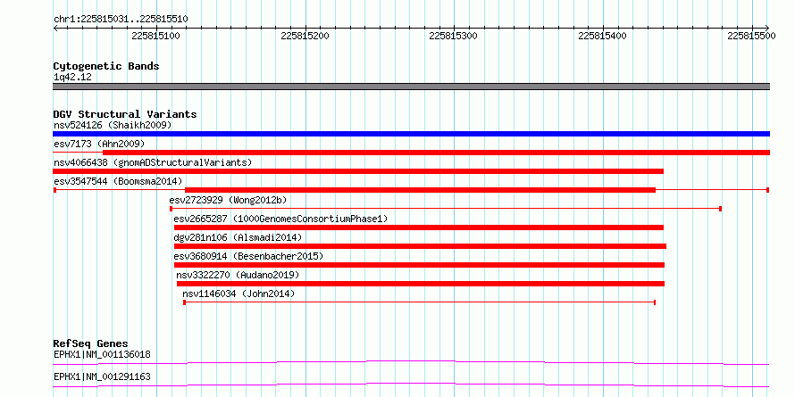This screenshot has width=795, height=397.
Task: Click the red dgv281n106 variant bar
Action: click(x=420, y=246)
